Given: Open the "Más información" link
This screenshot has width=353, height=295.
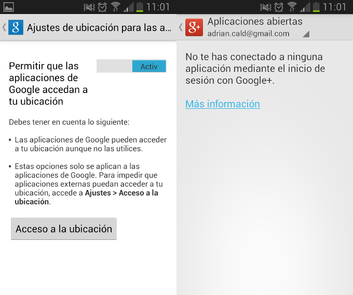Looking at the screenshot, I should 222,104.
